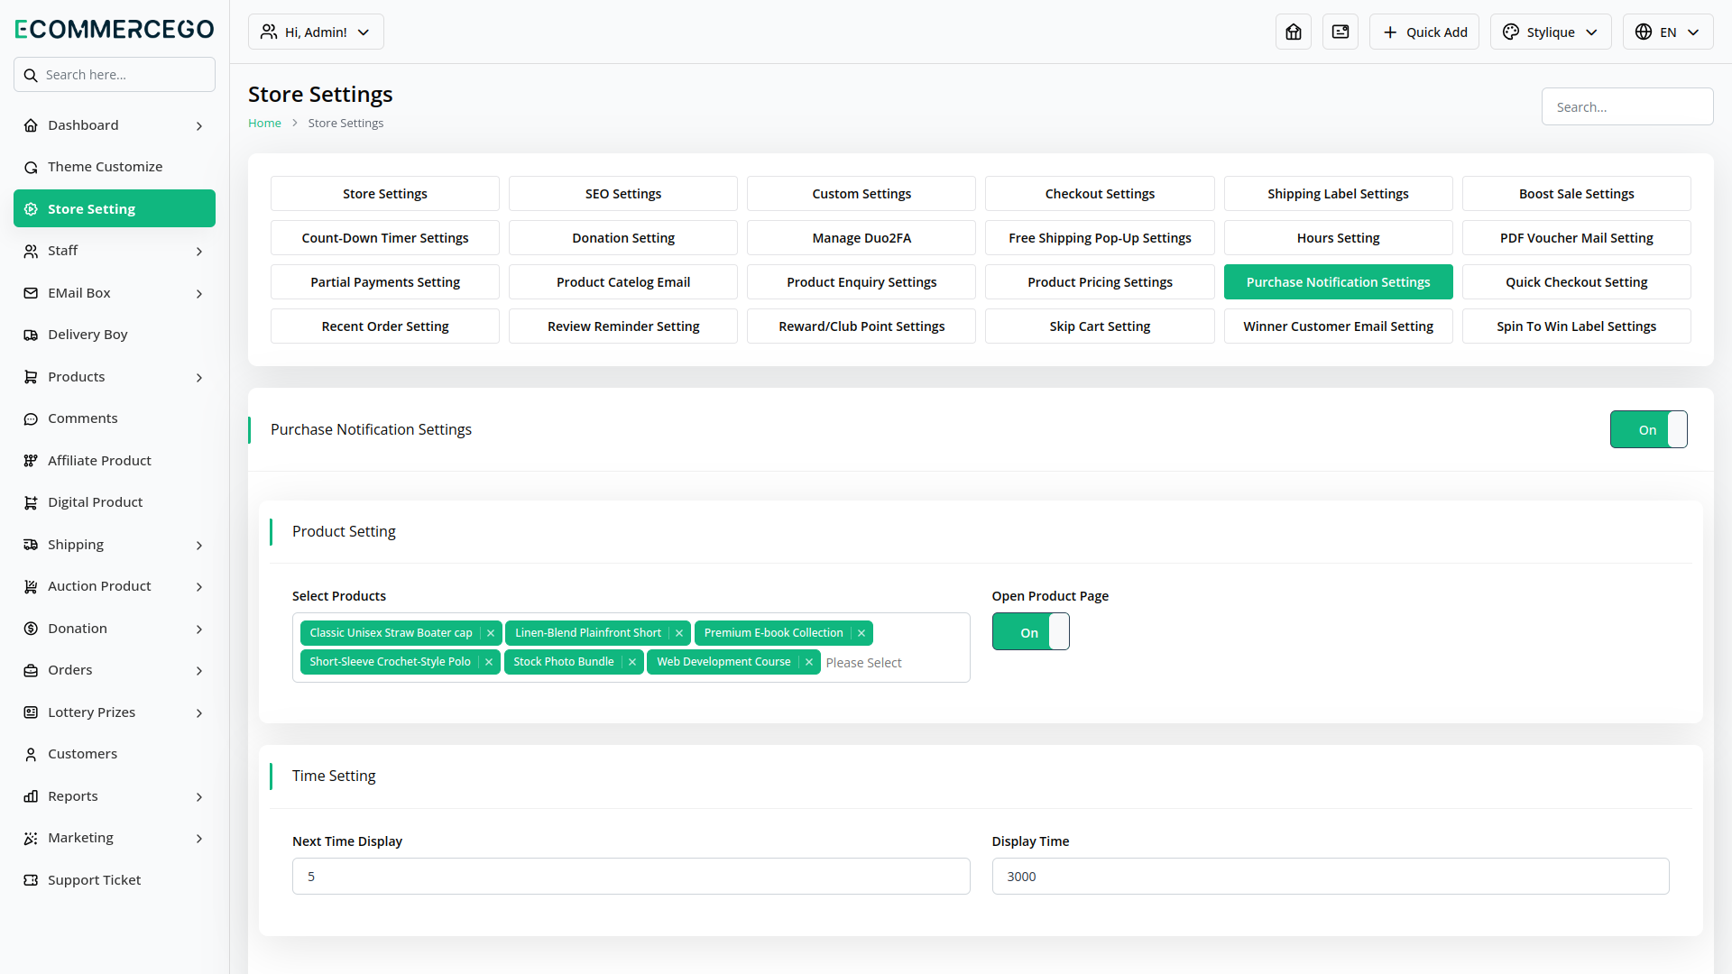1732x974 pixels.
Task: Open the Stylique store dropdown
Action: pyautogui.click(x=1551, y=32)
